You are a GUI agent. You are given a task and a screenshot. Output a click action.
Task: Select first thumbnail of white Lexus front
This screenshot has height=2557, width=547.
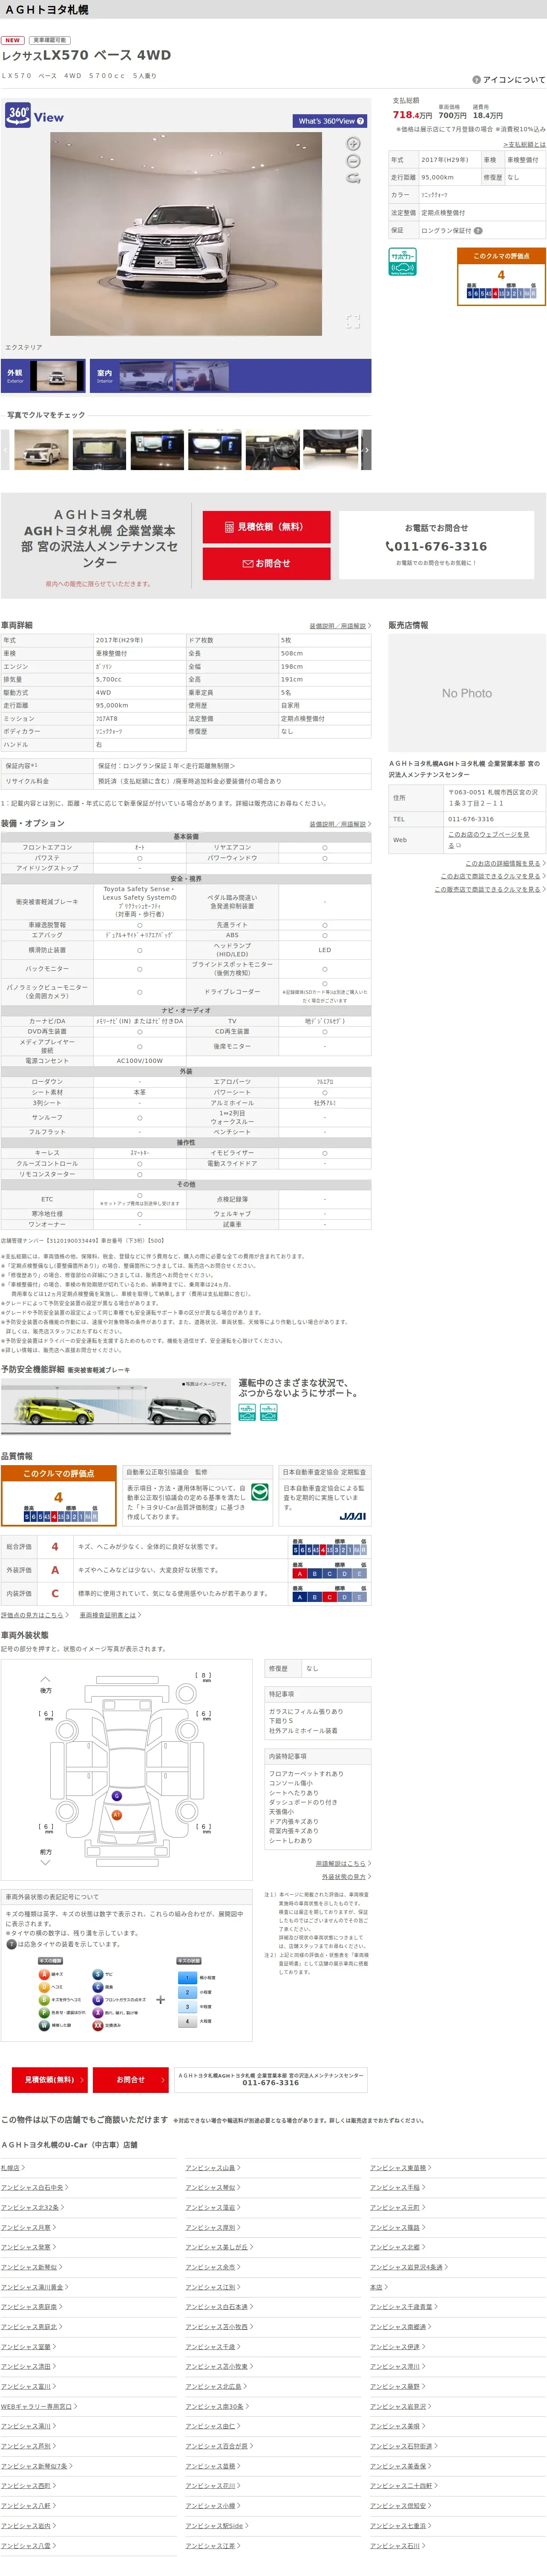click(42, 450)
